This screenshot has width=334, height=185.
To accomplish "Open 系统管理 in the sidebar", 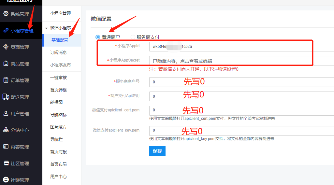I will coord(20,14).
